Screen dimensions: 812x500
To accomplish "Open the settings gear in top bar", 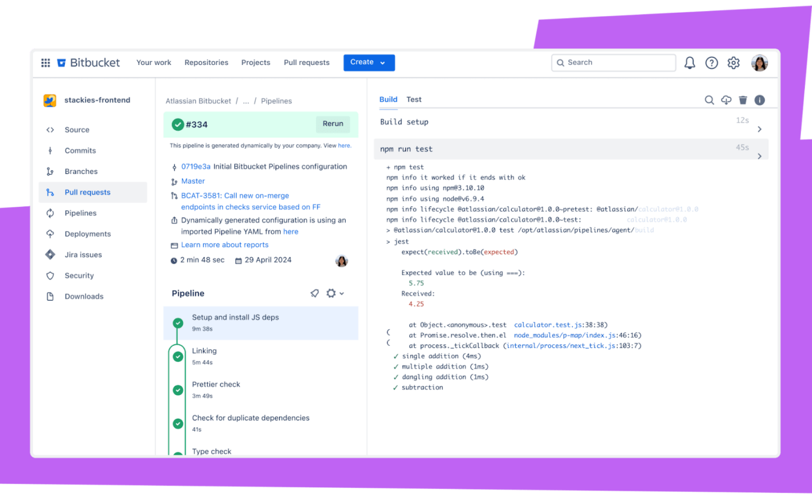I will tap(734, 63).
